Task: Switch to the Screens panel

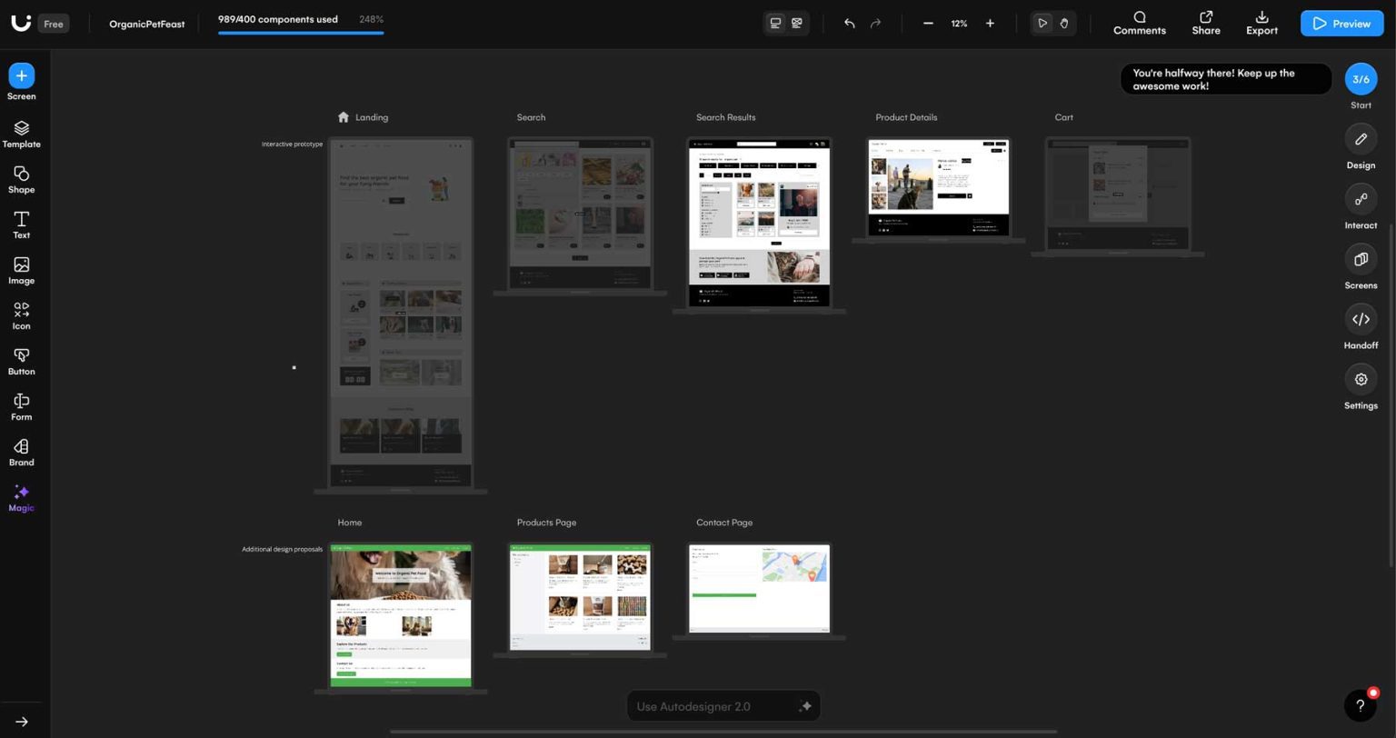Action: coord(1361,267)
